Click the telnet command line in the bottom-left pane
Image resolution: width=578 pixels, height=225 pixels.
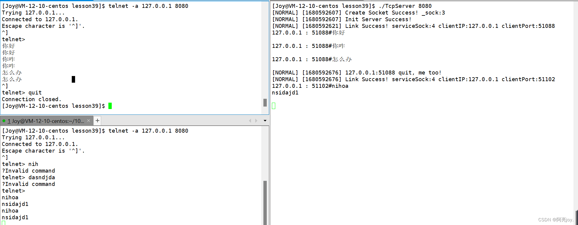pyautogui.click(x=95, y=131)
